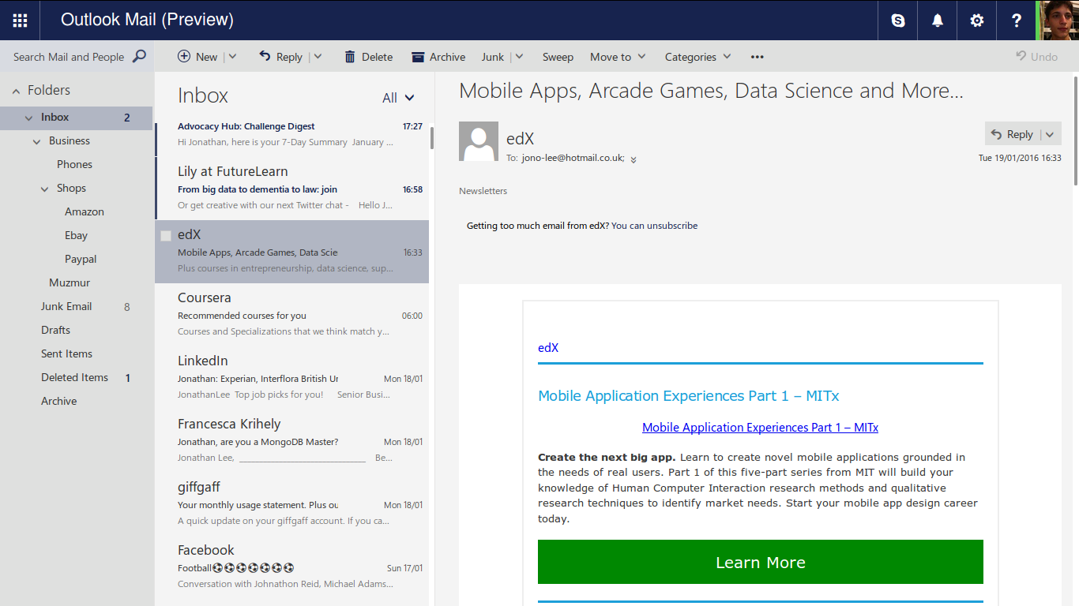Open Skype from the header
Image resolution: width=1079 pixels, height=606 pixels.
[x=898, y=21]
